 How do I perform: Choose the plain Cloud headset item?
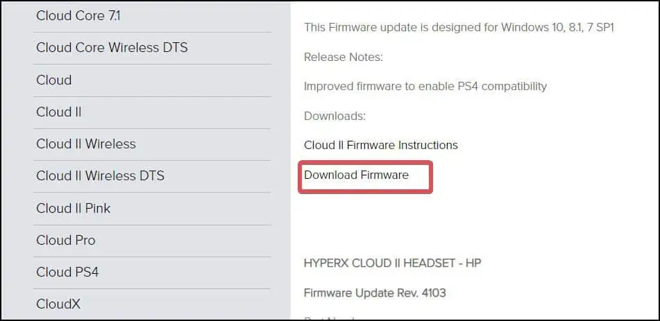pos(54,80)
